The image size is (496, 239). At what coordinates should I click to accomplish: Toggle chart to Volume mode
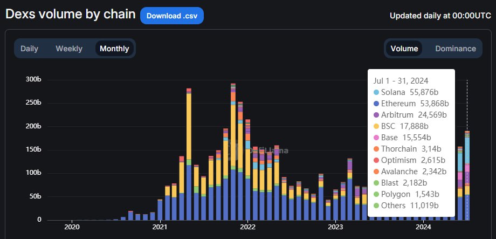click(404, 49)
